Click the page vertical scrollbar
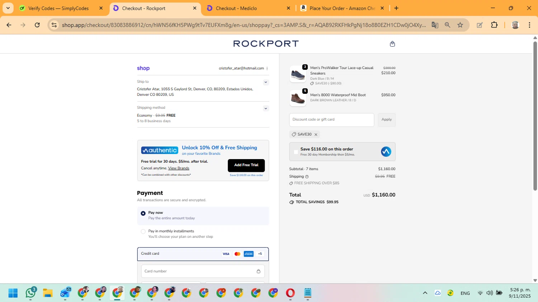This screenshot has height=302, width=538. pyautogui.click(x=535, y=116)
